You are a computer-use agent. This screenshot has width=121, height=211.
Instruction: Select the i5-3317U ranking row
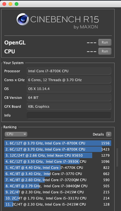click(58, 198)
